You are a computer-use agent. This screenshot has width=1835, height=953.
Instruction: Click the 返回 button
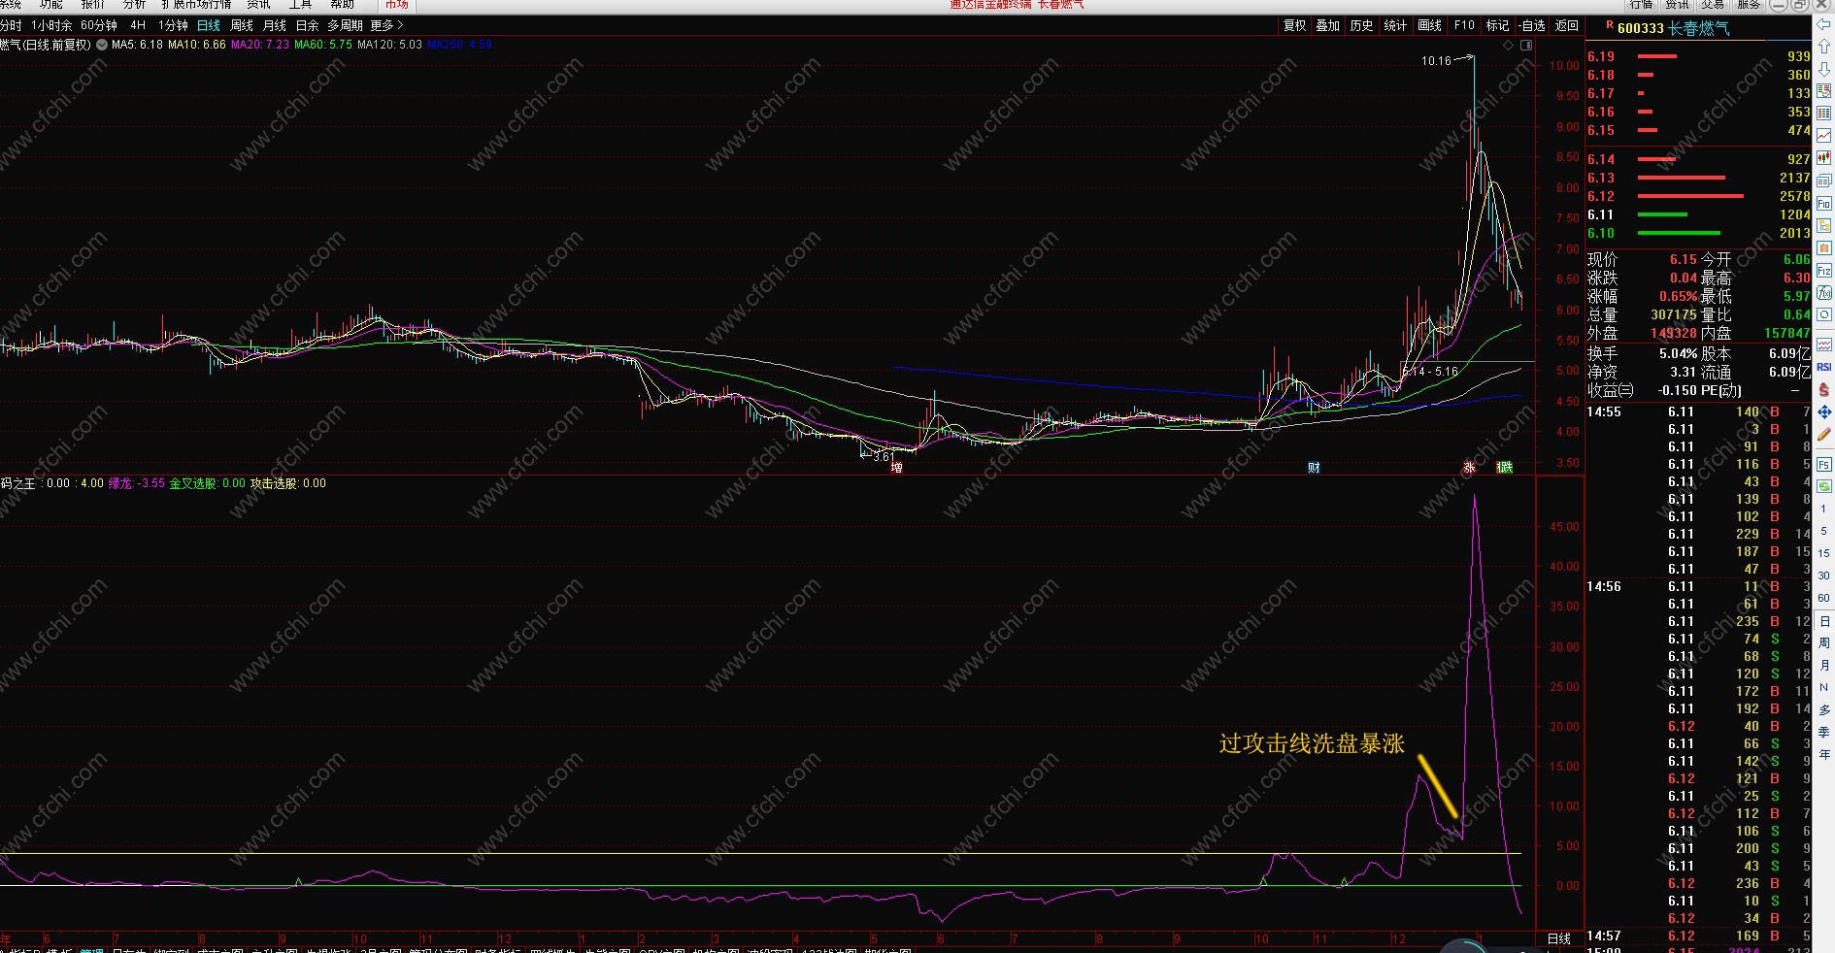click(x=1567, y=25)
